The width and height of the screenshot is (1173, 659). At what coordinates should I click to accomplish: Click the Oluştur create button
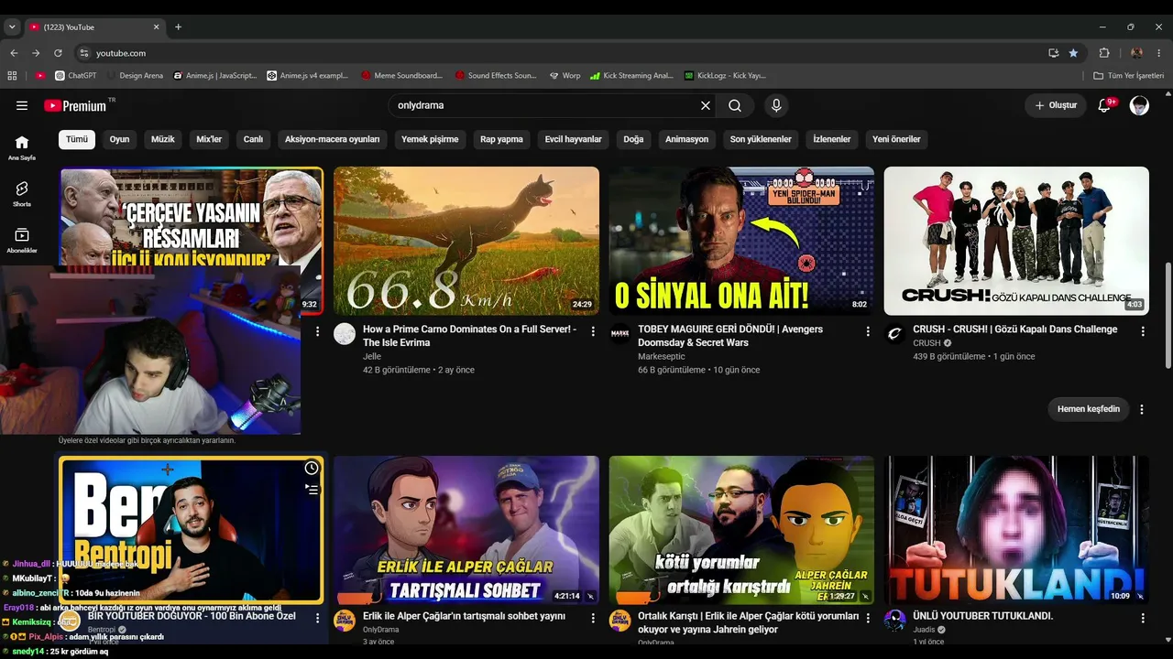pos(1056,105)
